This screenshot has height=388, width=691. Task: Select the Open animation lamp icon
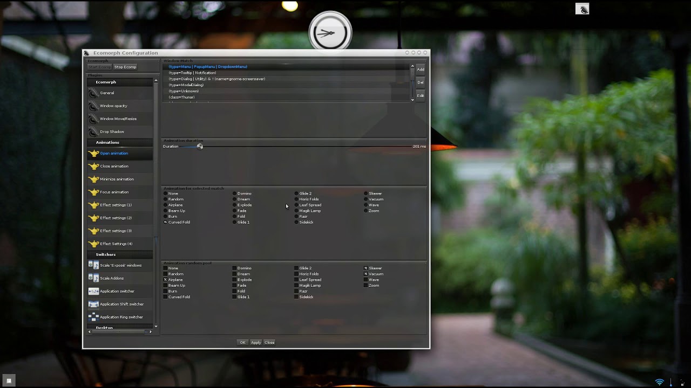click(x=93, y=154)
